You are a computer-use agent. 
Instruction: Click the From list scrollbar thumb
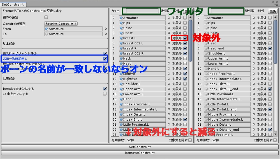[191, 41]
